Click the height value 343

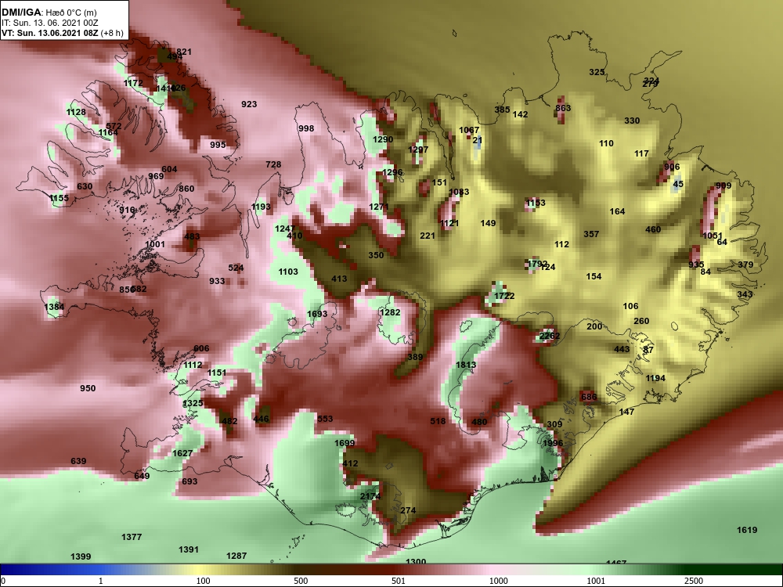click(x=745, y=294)
